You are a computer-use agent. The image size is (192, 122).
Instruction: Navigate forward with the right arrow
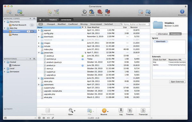coord(44,20)
